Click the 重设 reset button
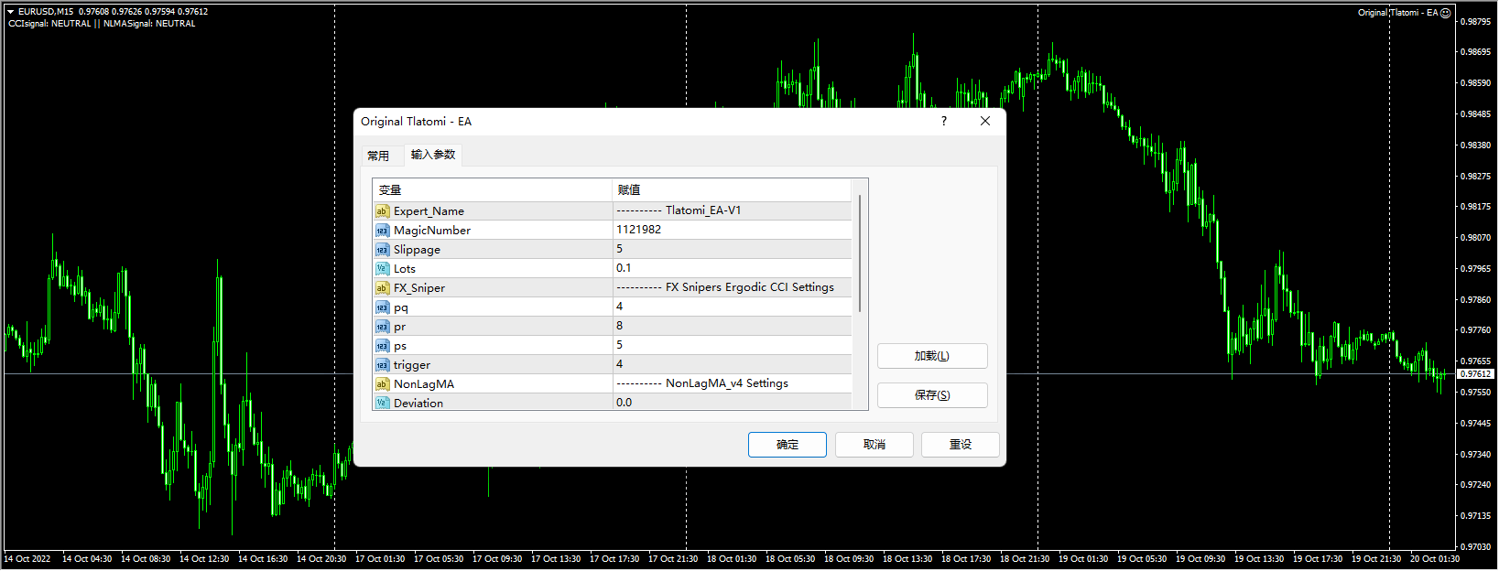 [960, 445]
